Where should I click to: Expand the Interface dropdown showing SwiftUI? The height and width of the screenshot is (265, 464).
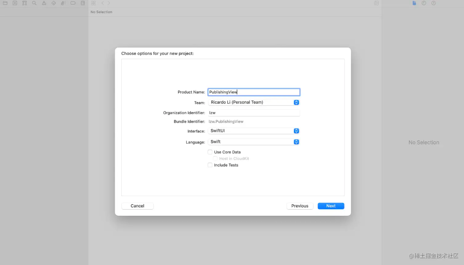[x=254, y=131]
